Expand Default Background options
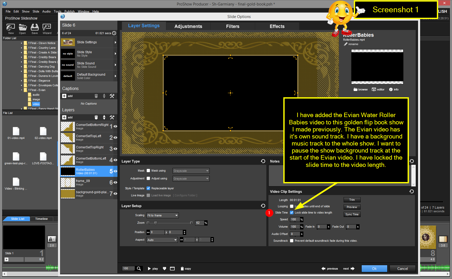This screenshot has width=452, height=279. [115, 76]
